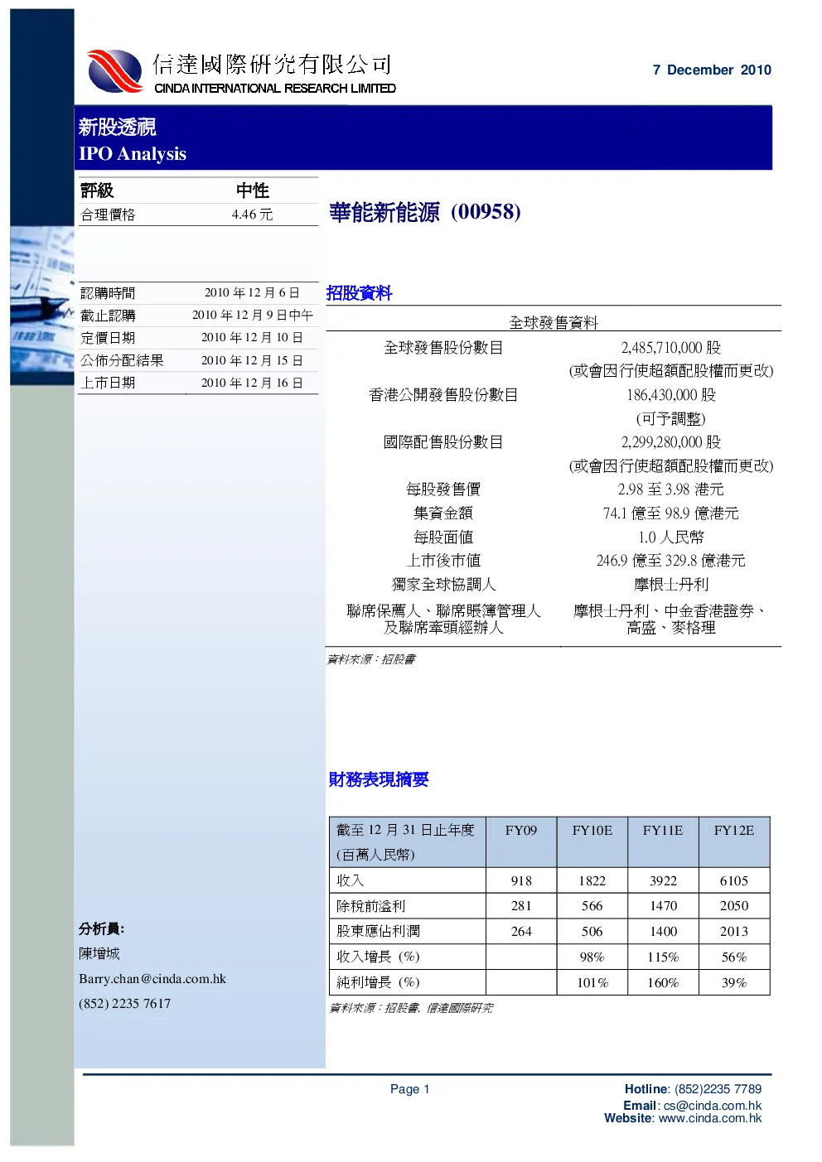
Task: Click the Cinda International red-blue logo
Action: pos(115,71)
